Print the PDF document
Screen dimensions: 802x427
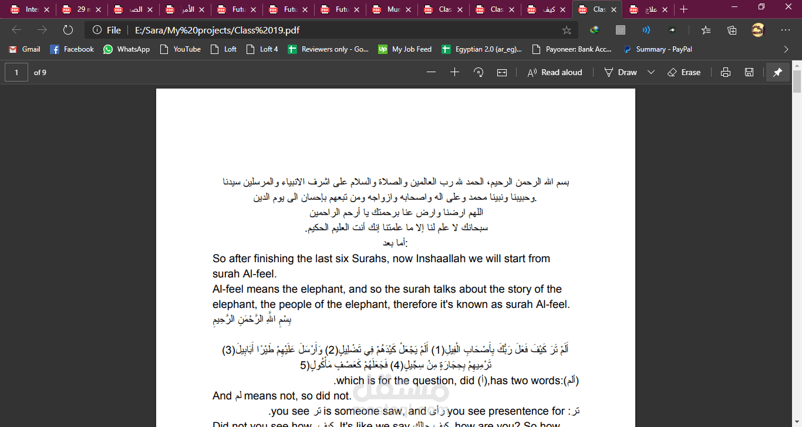pyautogui.click(x=726, y=72)
